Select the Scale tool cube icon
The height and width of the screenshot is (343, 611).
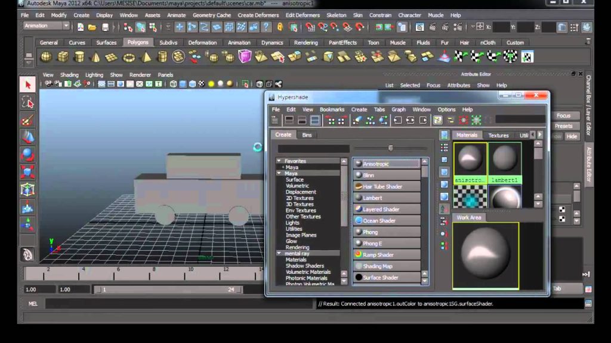[x=27, y=172]
